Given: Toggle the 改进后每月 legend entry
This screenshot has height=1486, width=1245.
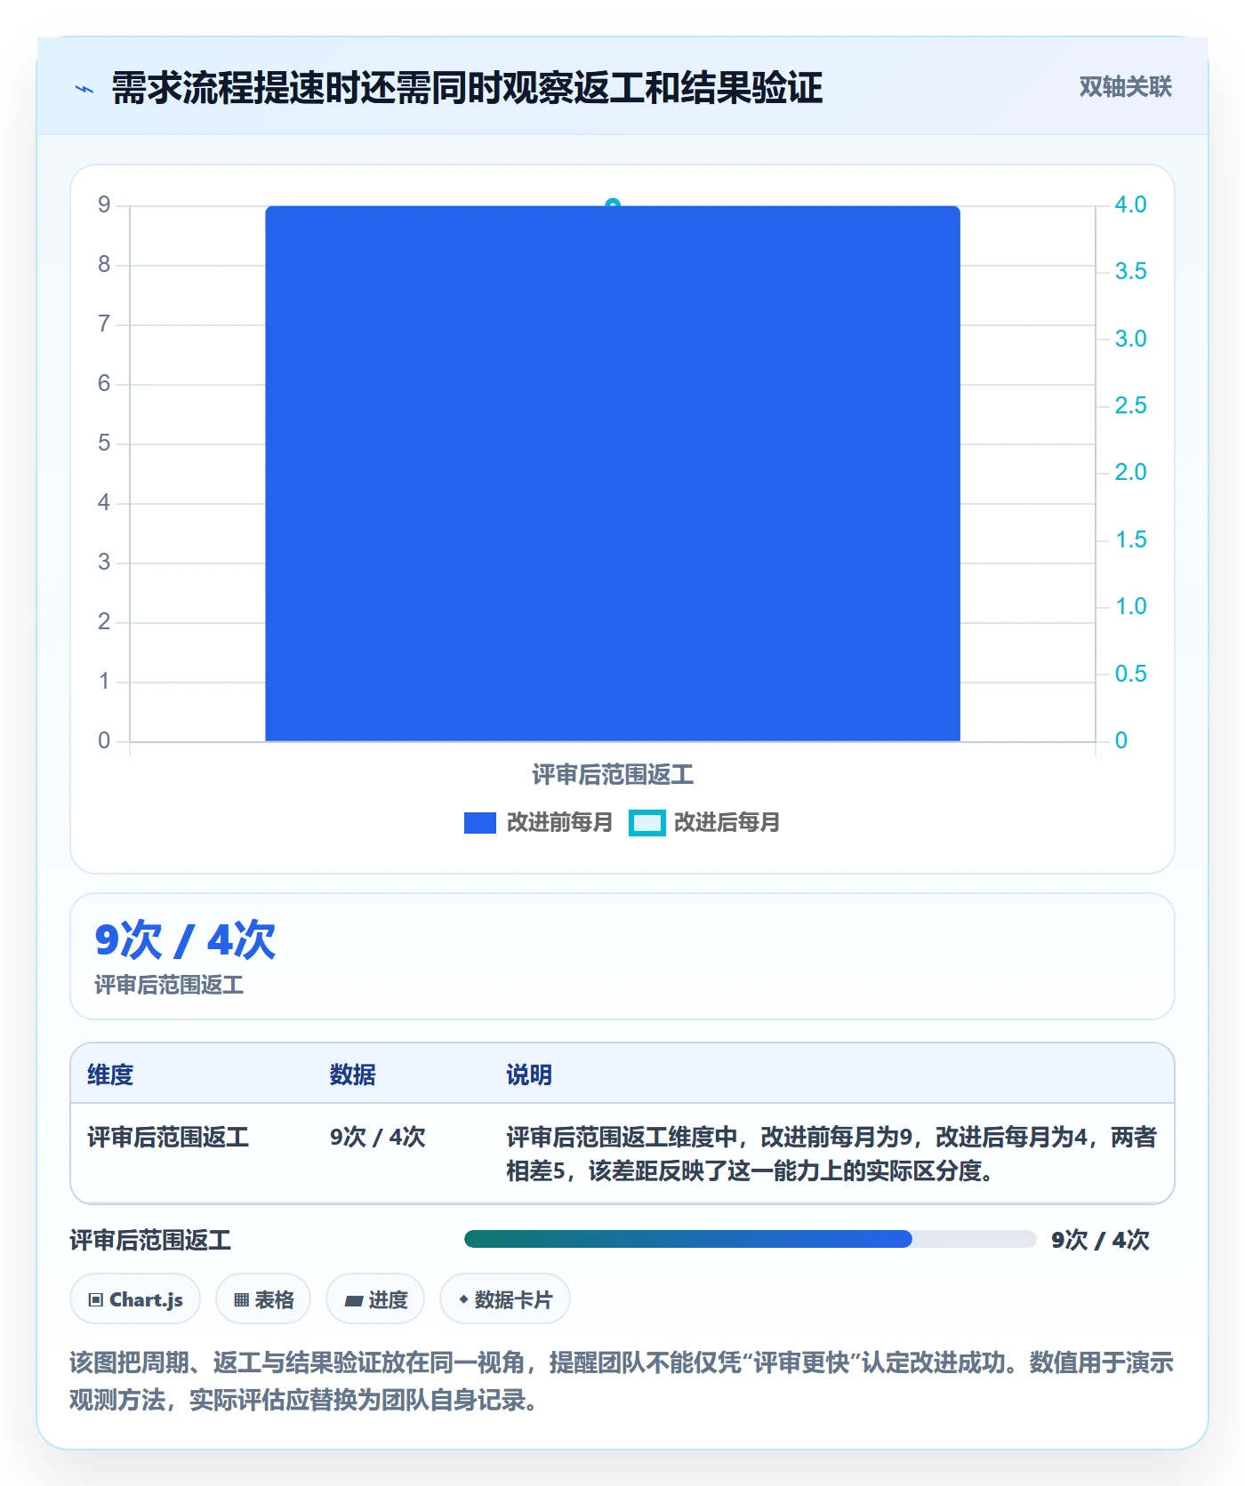Looking at the screenshot, I should tap(704, 822).
